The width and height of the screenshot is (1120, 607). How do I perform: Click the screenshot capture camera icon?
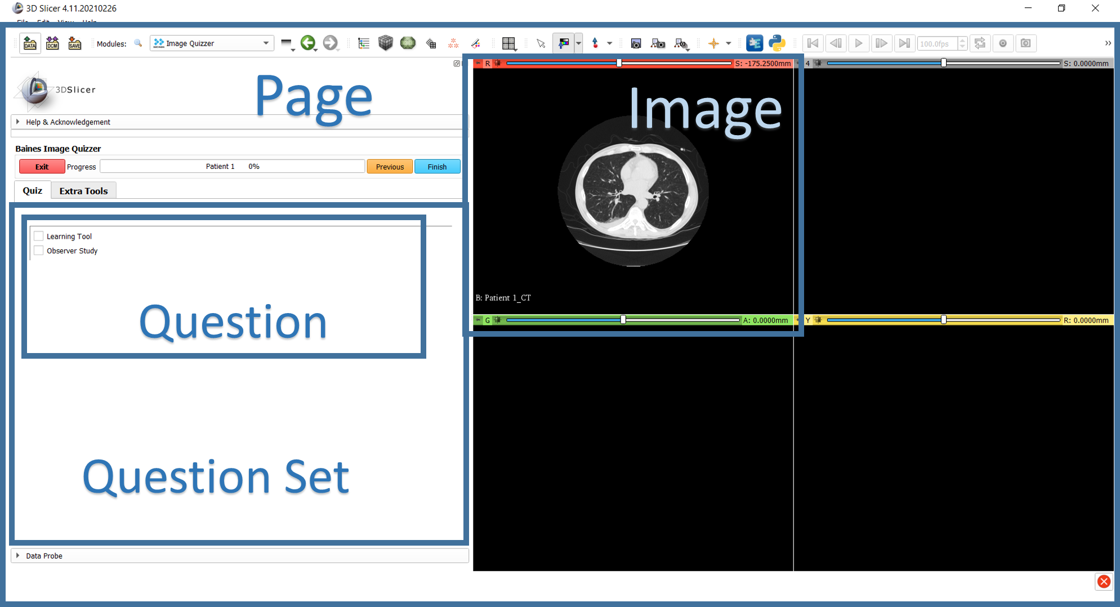[x=636, y=43]
